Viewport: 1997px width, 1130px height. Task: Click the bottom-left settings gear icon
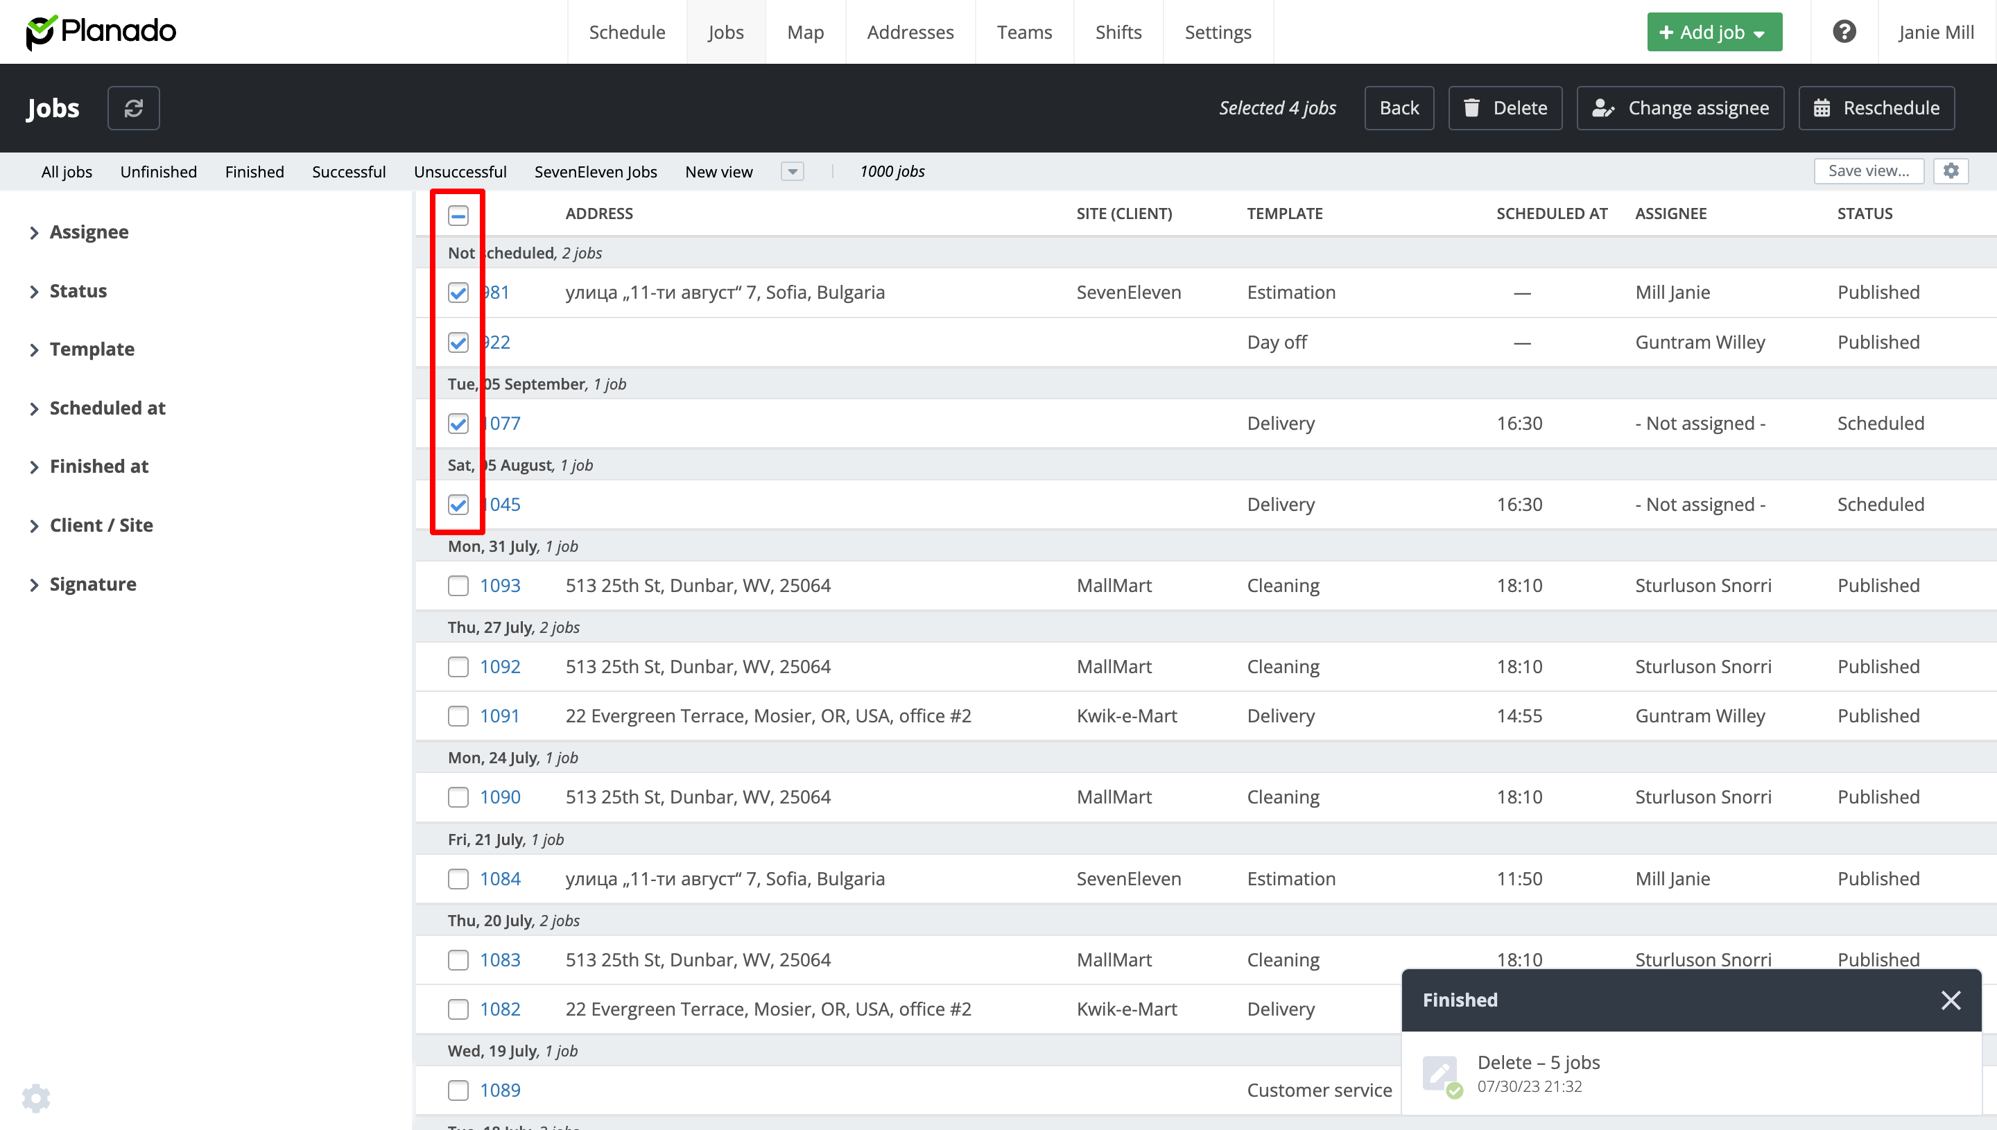(x=35, y=1097)
